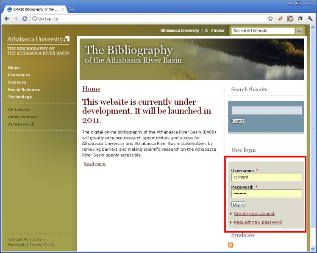Screen dimensions: 317x253
Task: Open Athabasca University top link
Action: (180, 30)
